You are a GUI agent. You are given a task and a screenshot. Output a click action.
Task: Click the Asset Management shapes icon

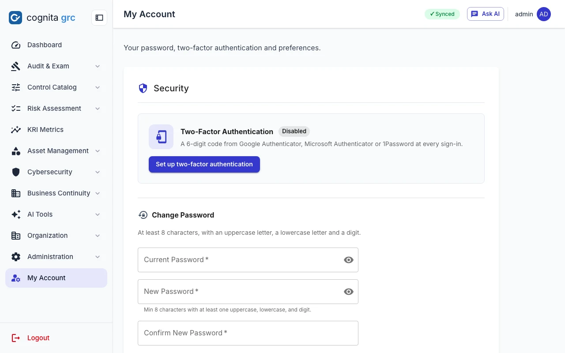(x=16, y=151)
